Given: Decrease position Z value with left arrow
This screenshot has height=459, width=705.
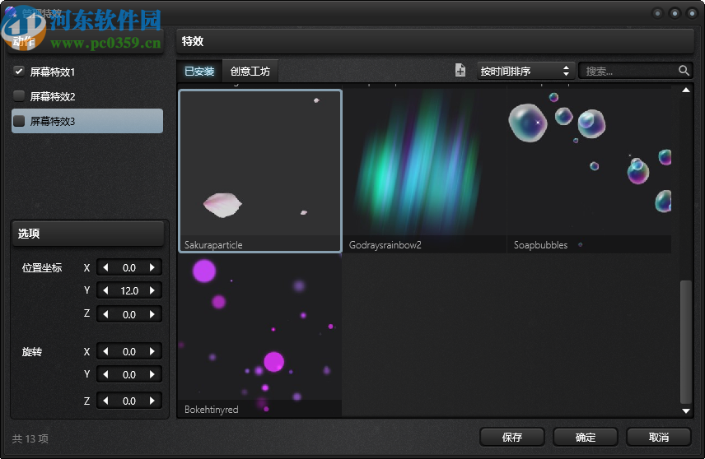Looking at the screenshot, I should point(105,314).
